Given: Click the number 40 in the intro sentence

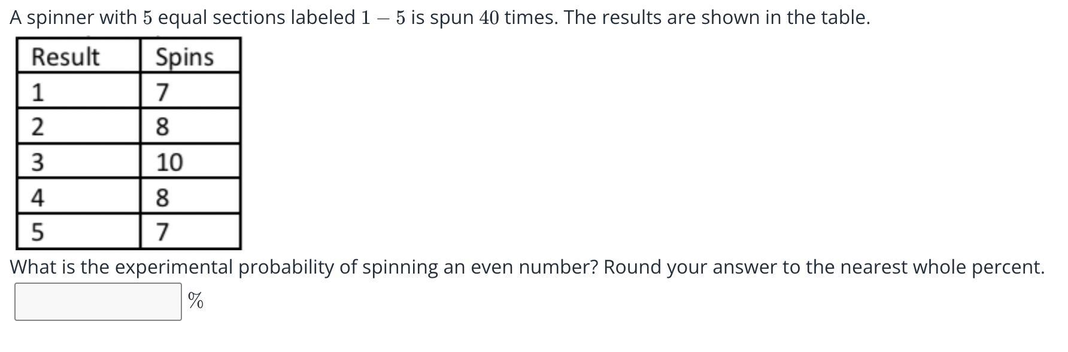Looking at the screenshot, I should (490, 18).
